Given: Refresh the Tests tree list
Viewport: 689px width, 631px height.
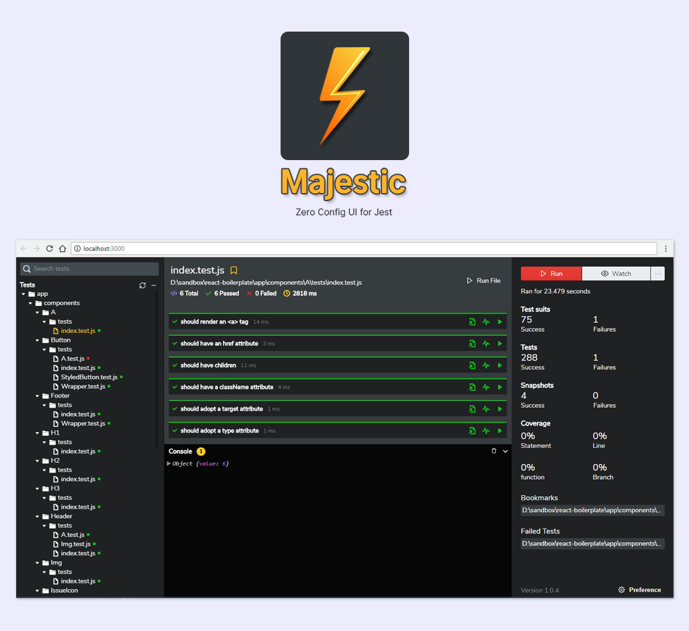Looking at the screenshot, I should pyautogui.click(x=143, y=285).
